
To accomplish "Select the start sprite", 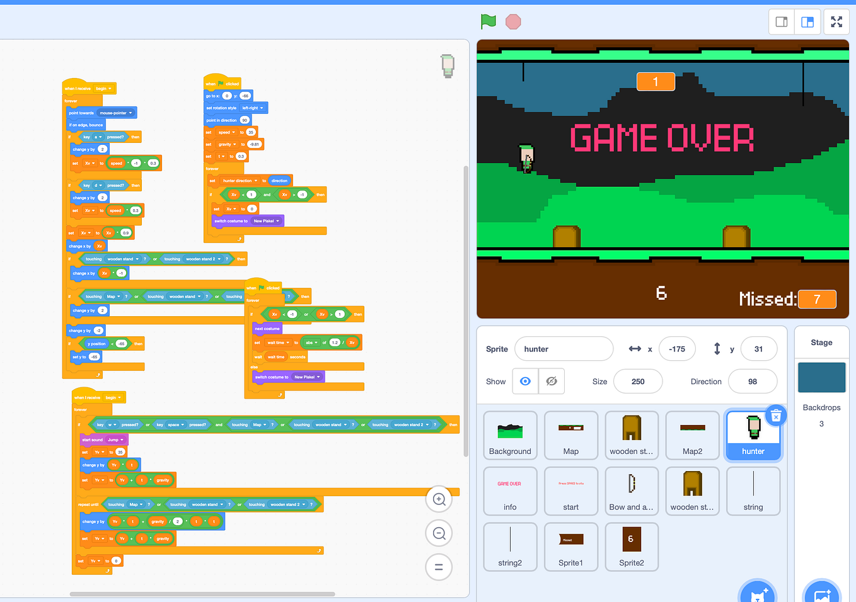I will coord(571,491).
